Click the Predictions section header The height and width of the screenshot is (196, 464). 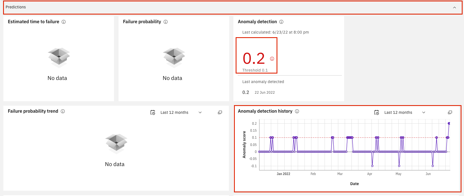point(233,8)
